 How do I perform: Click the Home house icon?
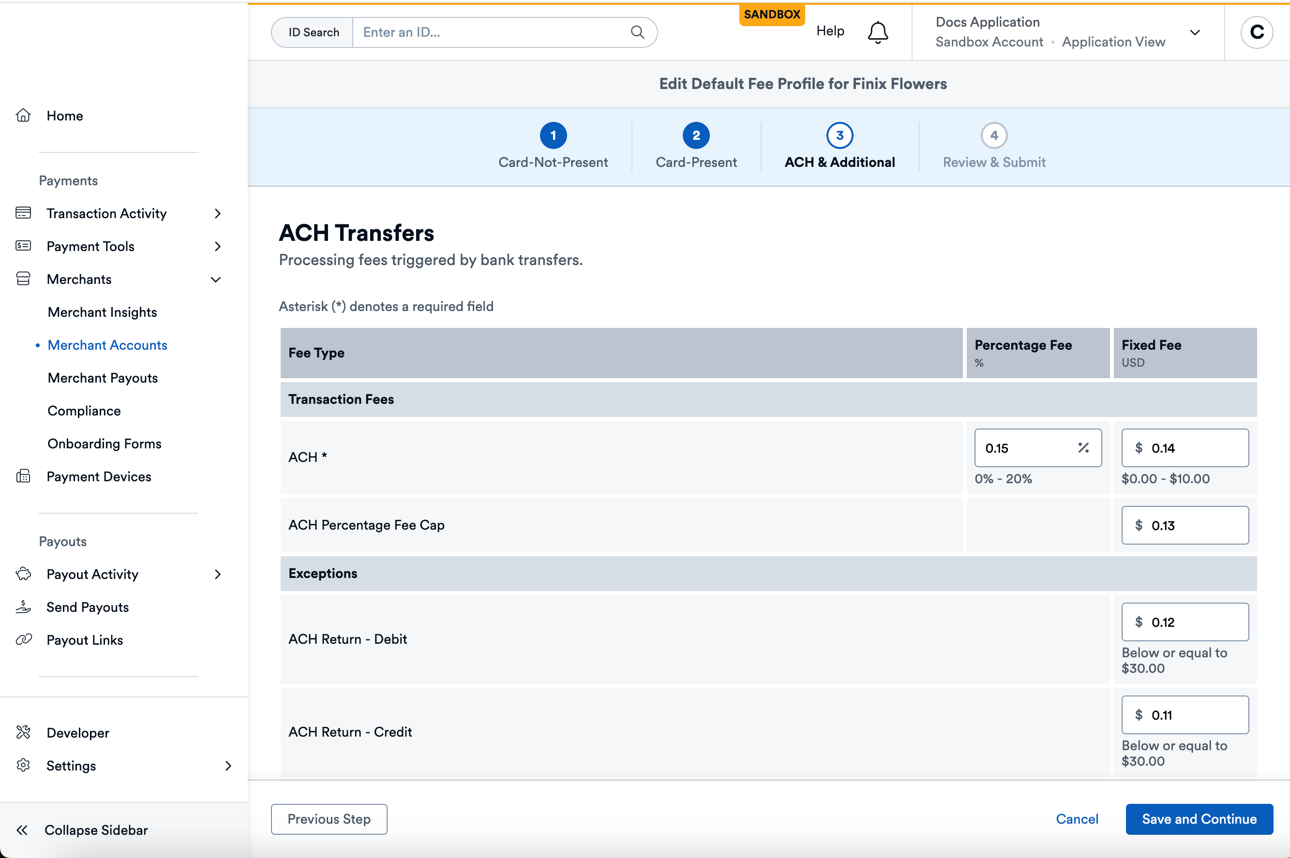coord(23,116)
